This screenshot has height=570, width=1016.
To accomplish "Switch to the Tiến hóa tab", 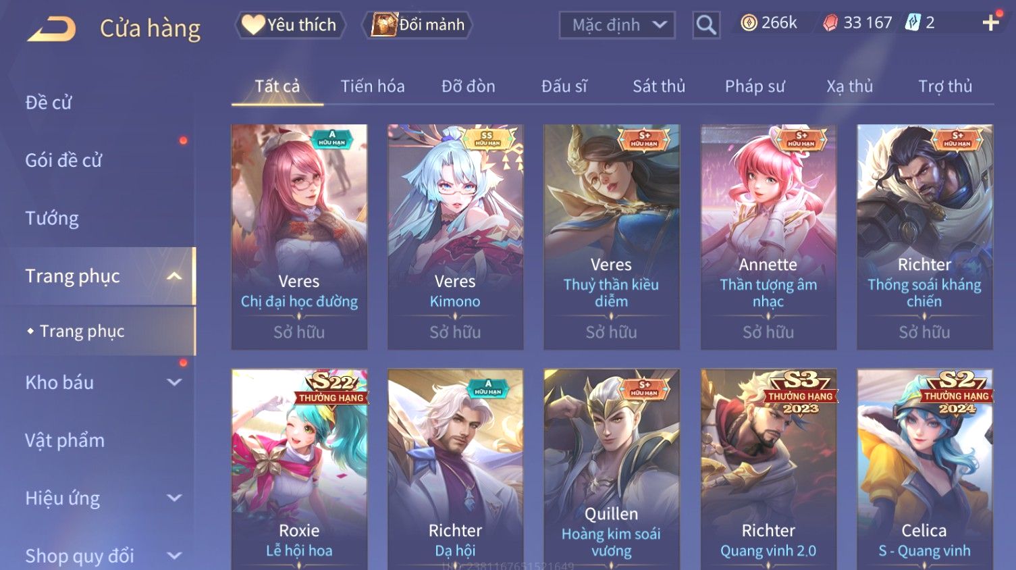I will (373, 86).
